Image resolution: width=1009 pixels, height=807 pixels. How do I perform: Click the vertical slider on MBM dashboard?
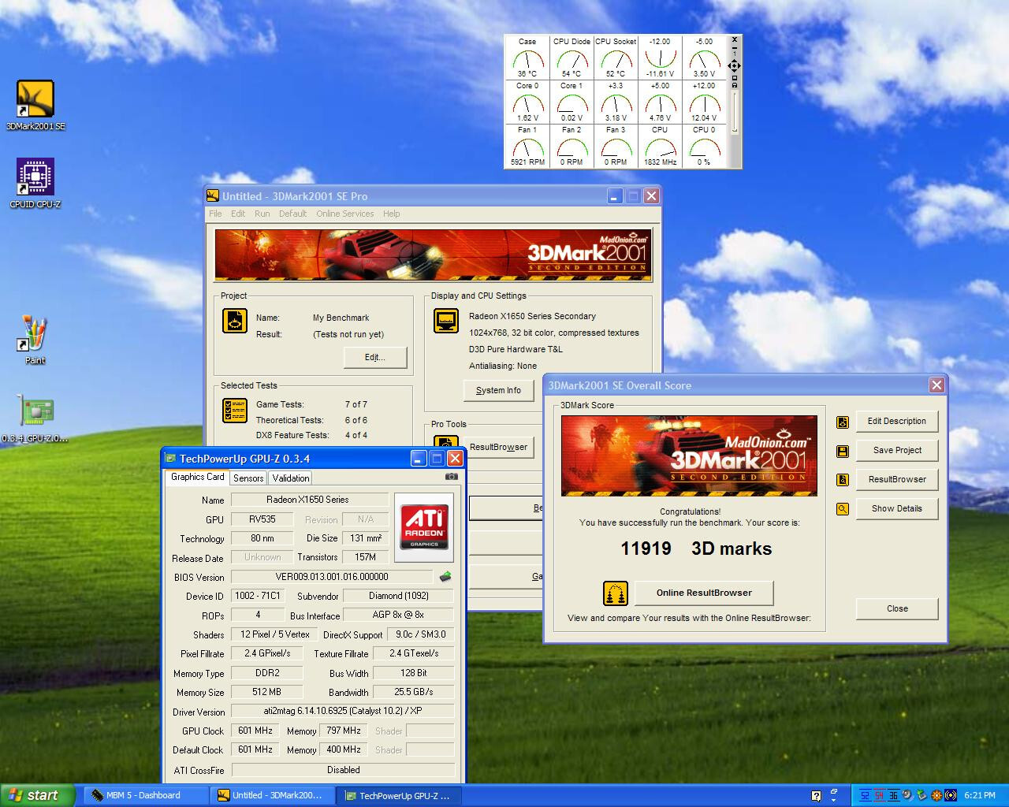[x=735, y=110]
